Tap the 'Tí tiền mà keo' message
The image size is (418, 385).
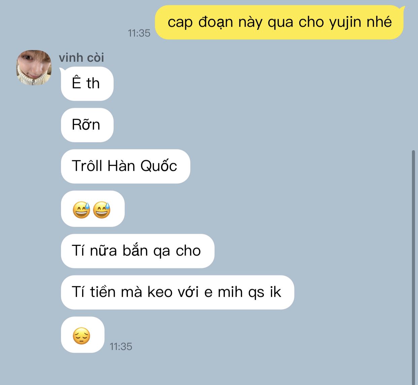point(177,292)
